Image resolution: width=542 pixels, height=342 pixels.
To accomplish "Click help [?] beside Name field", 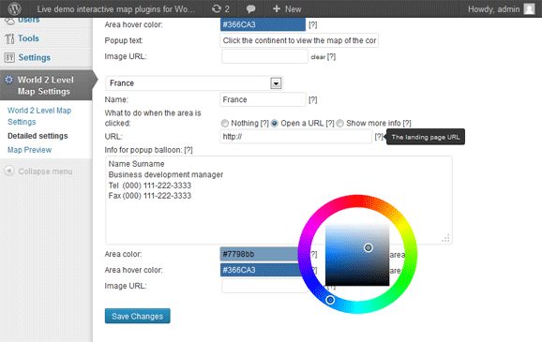I will (x=313, y=100).
